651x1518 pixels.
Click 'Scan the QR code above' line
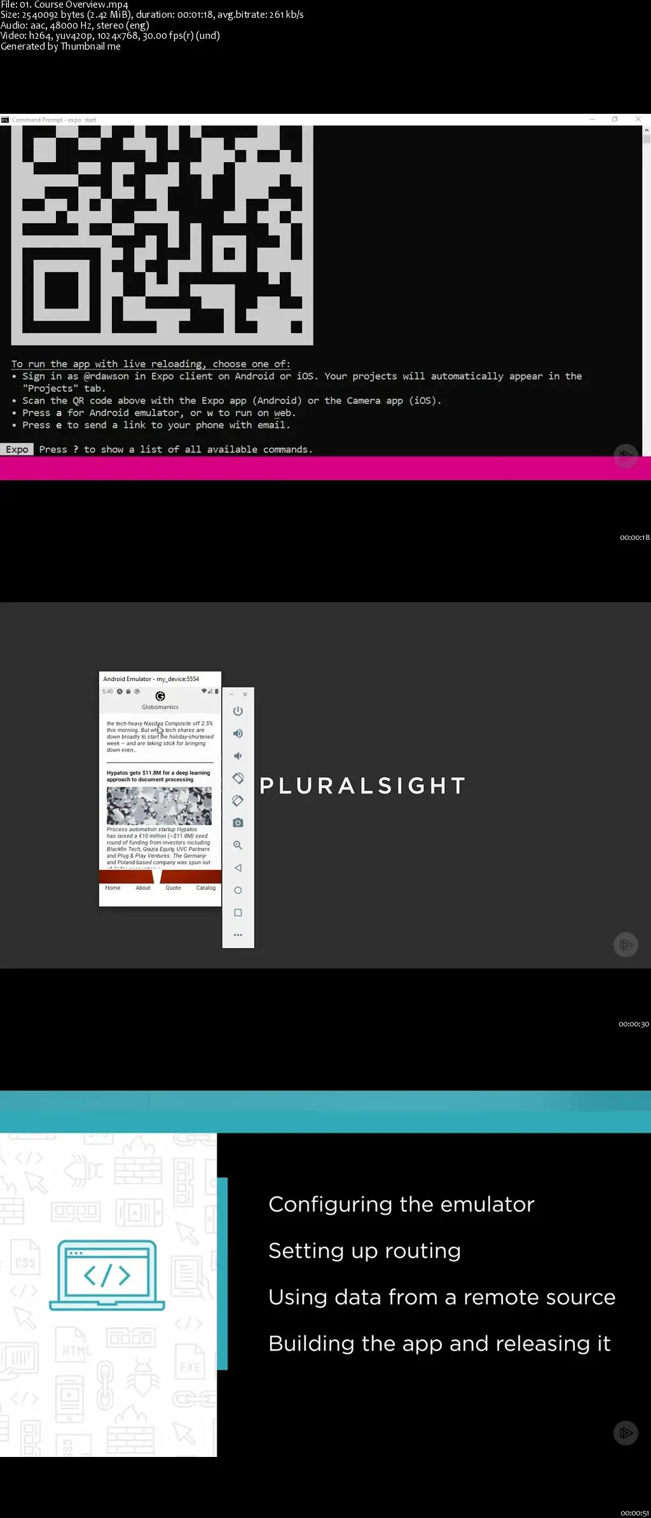(231, 401)
